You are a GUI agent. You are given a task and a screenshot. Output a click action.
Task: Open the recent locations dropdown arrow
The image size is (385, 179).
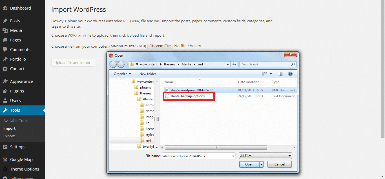[x=127, y=64]
